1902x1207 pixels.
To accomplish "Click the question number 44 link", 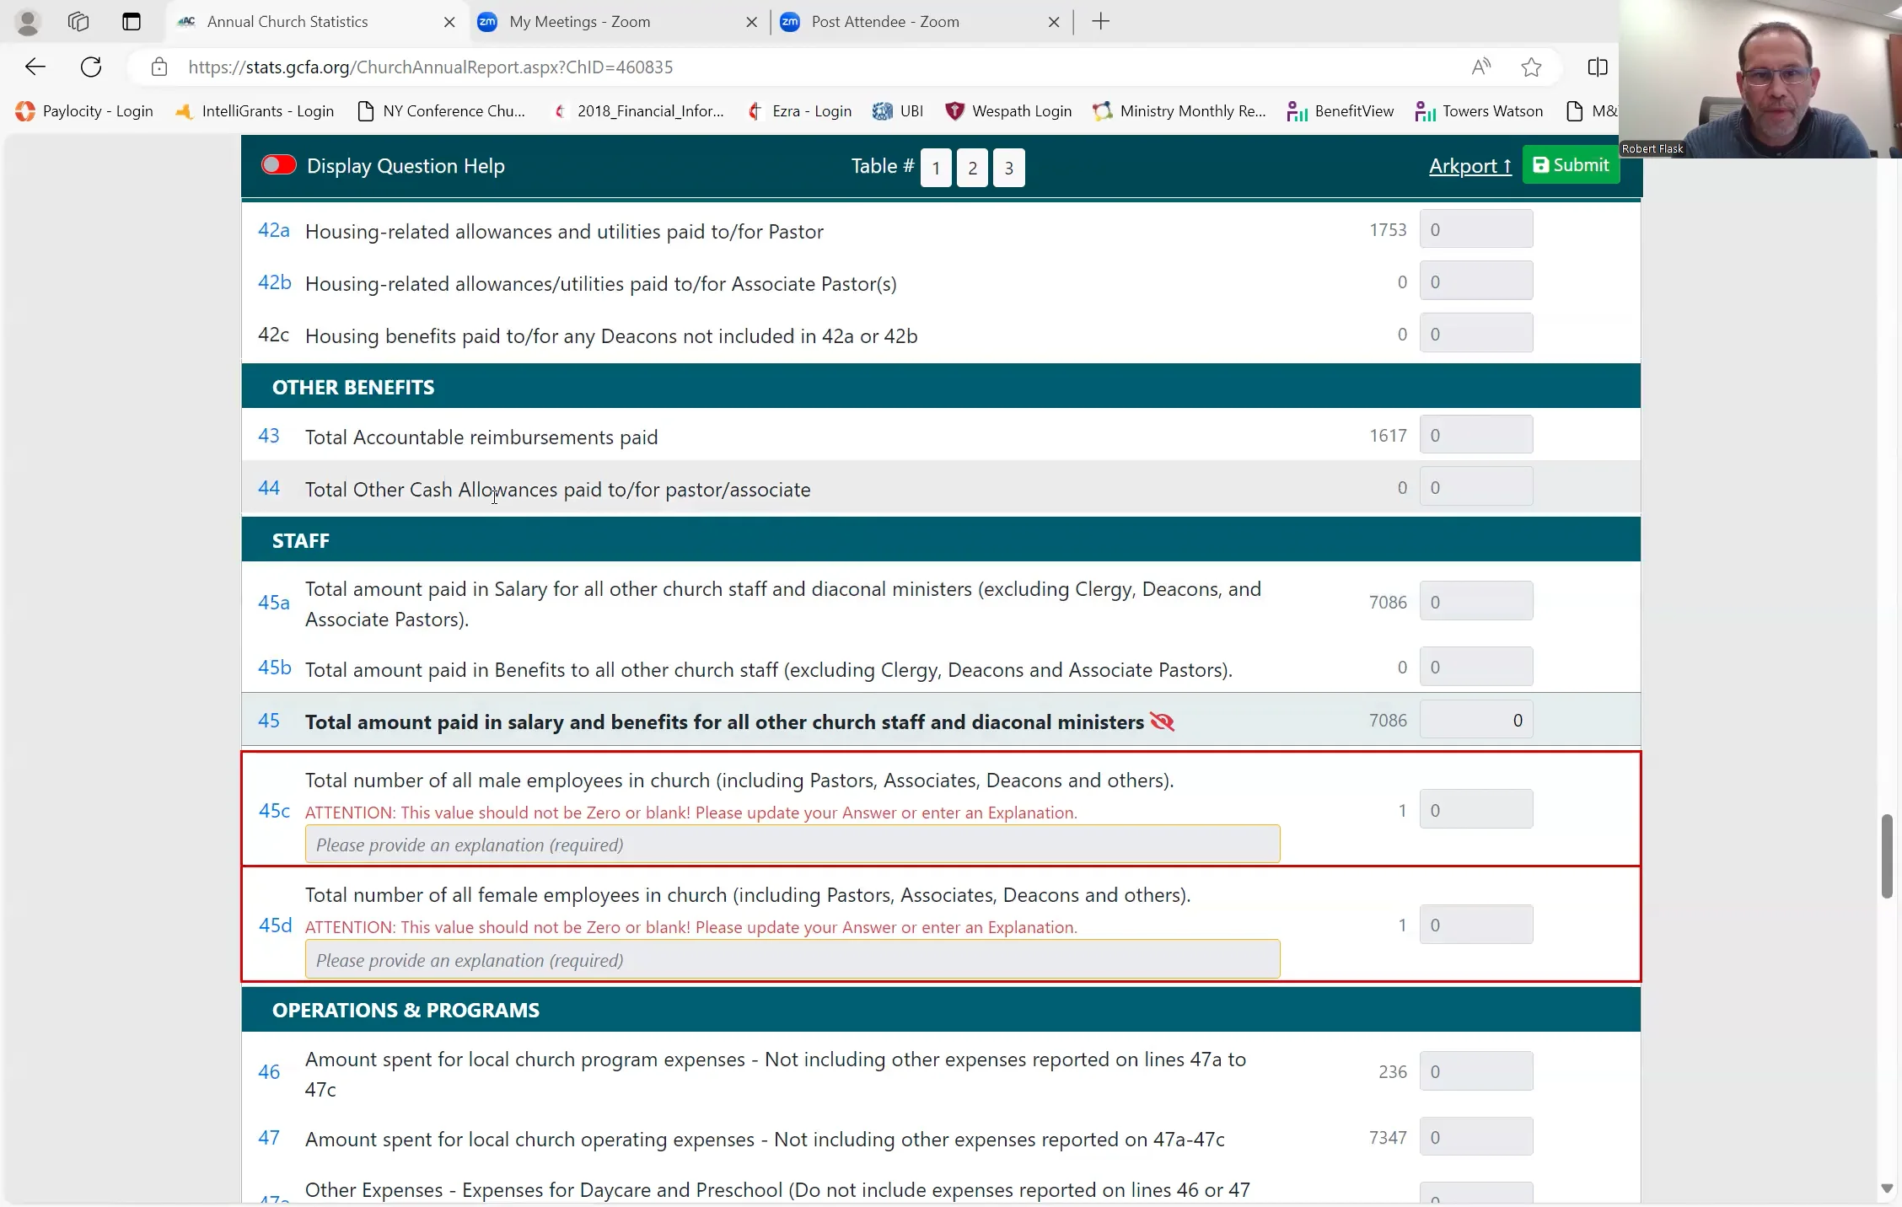I will 268,487.
